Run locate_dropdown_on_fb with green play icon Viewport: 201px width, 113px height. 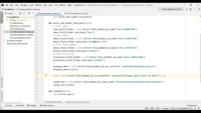coord(187,9)
